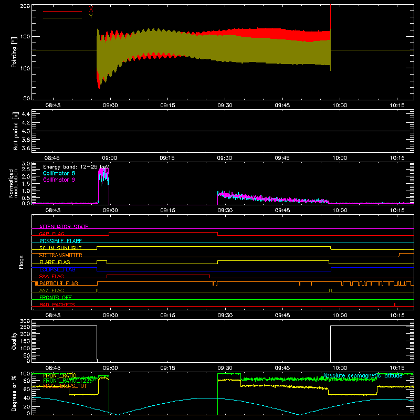
Task: Select the FRONTS_OFF flag label
Action: (x=56, y=298)
